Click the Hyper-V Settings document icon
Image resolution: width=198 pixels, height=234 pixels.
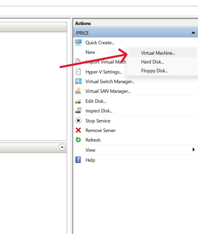pos(78,71)
